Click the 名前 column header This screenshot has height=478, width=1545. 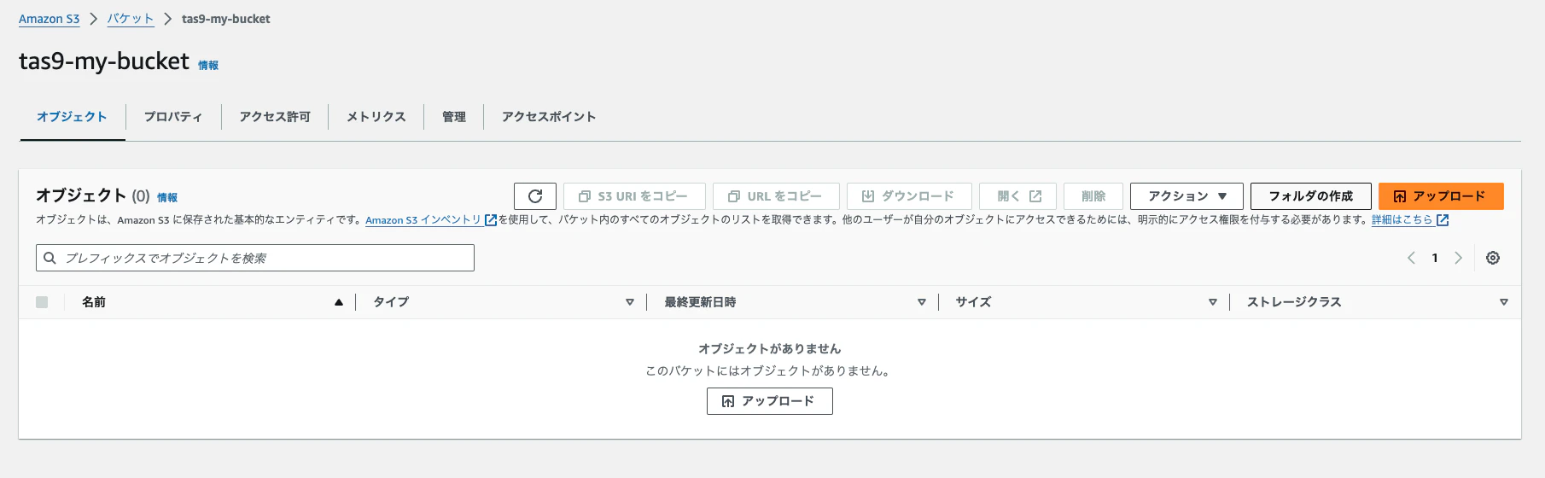(x=94, y=302)
